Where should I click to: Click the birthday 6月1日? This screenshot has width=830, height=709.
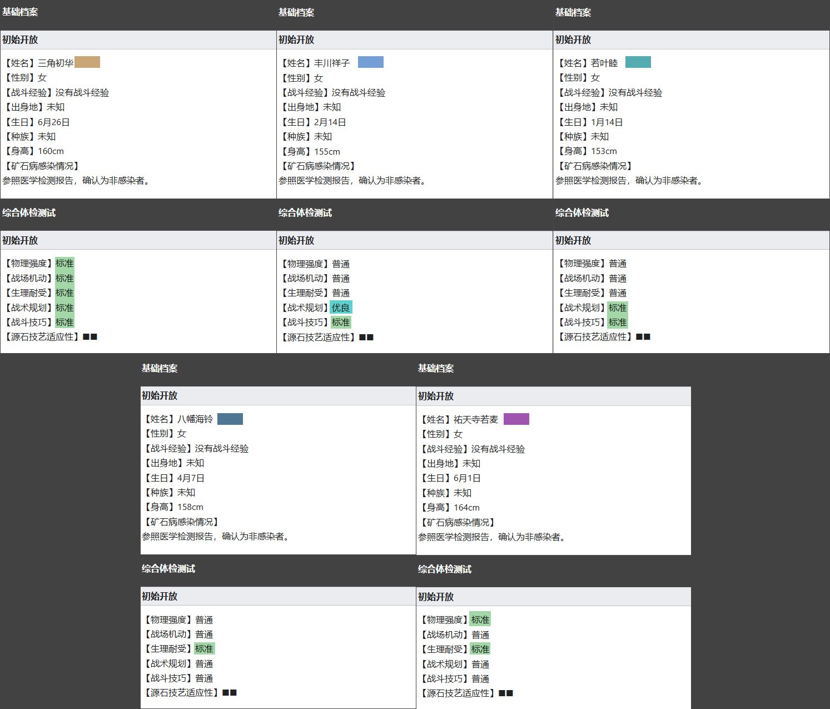coord(467,478)
